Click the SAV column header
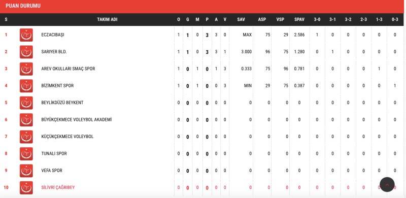 (x=241, y=19)
